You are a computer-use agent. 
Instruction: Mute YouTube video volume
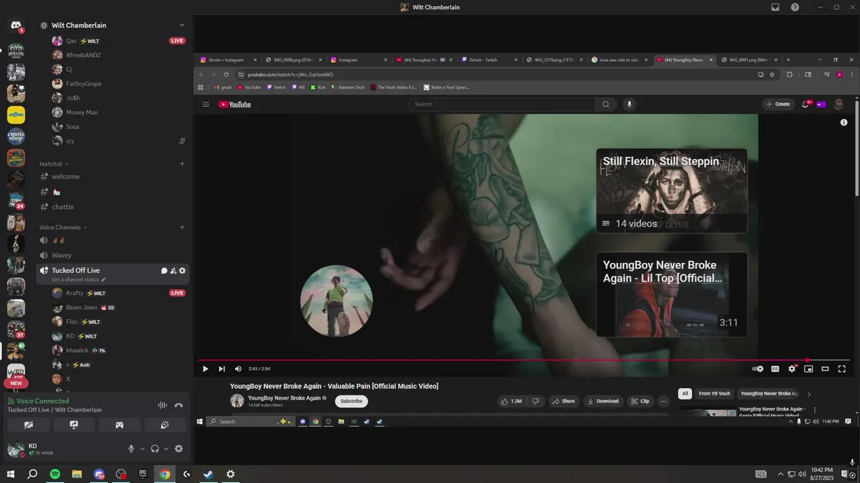(238, 369)
